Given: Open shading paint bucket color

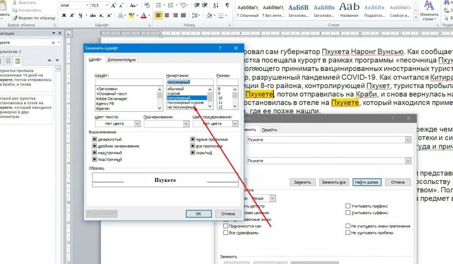Looking at the screenshot, I should click(209, 15).
